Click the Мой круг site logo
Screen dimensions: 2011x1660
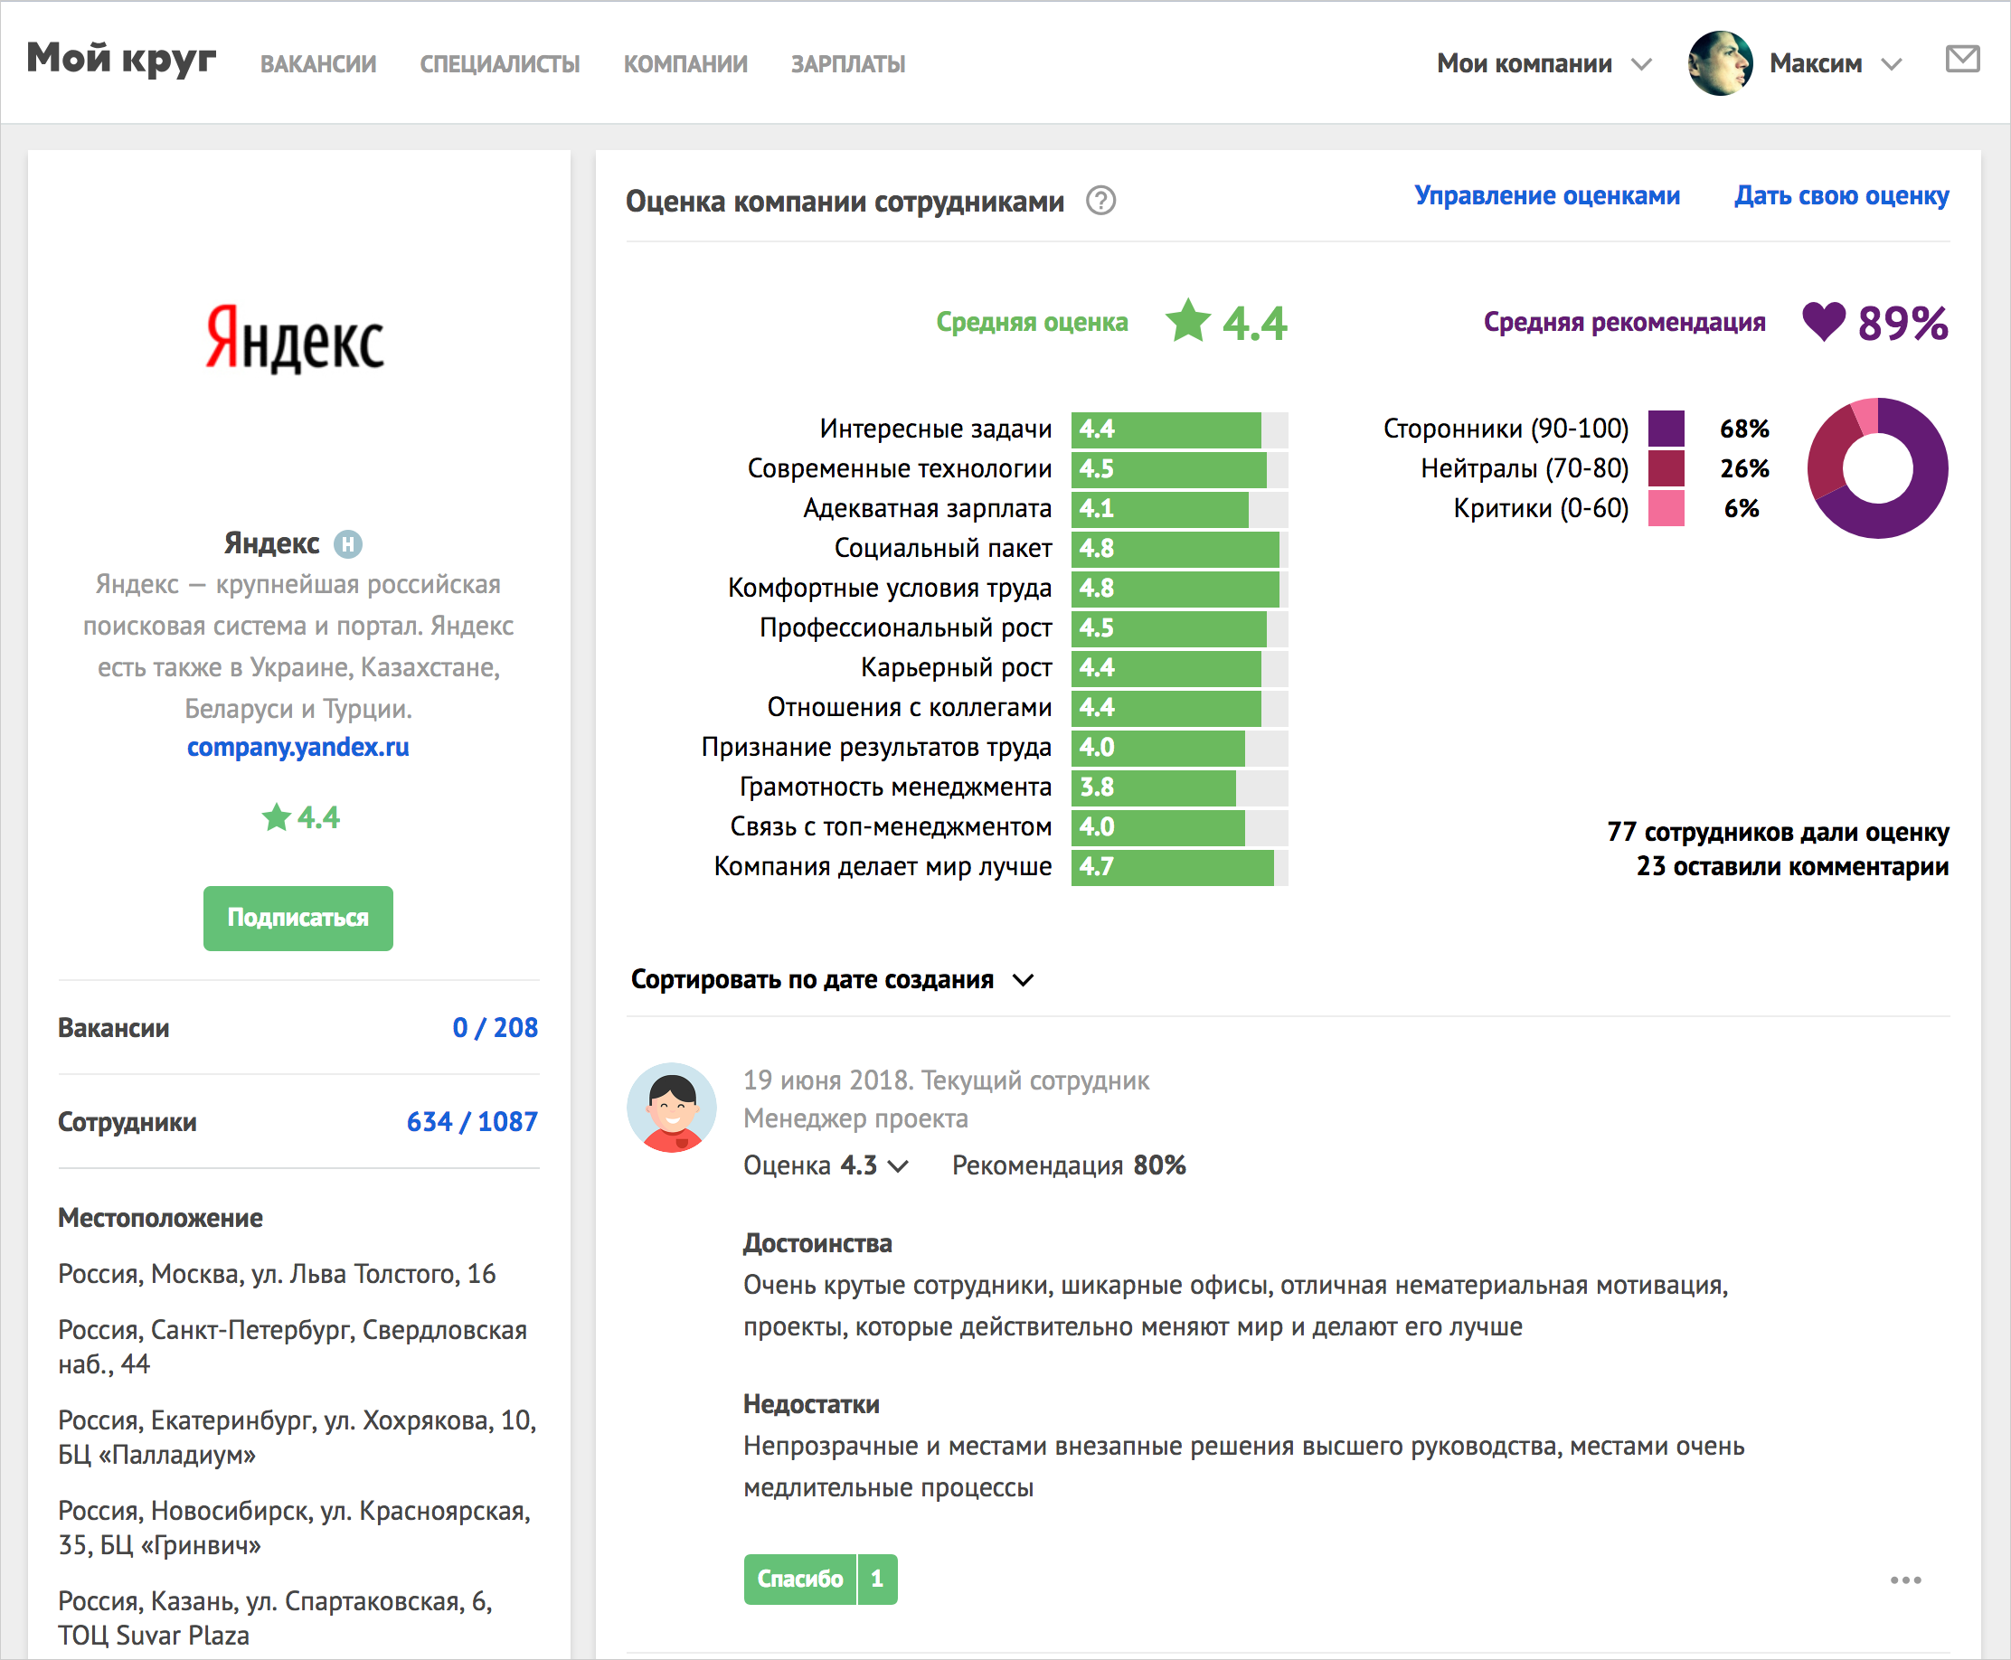tap(121, 61)
